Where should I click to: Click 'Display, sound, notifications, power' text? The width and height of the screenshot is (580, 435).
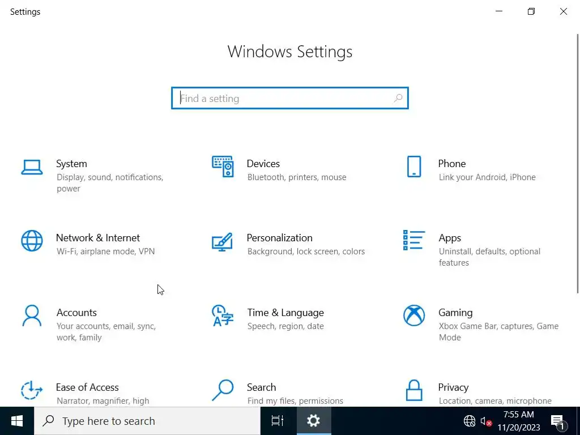[110, 183]
